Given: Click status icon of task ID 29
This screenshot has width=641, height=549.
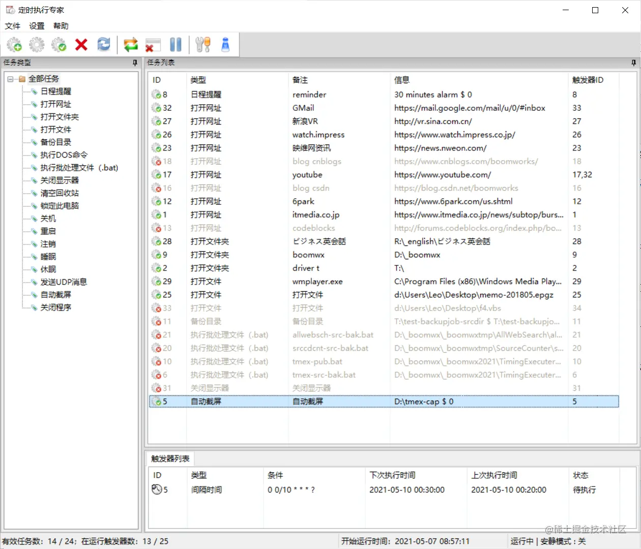Looking at the screenshot, I should tap(156, 281).
